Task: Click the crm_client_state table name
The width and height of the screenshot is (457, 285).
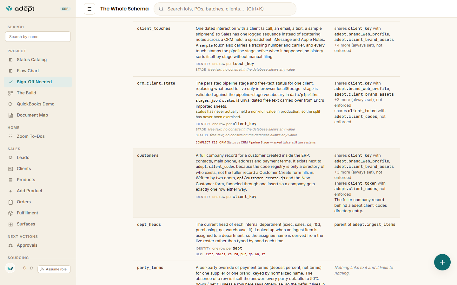Action: tap(156, 83)
